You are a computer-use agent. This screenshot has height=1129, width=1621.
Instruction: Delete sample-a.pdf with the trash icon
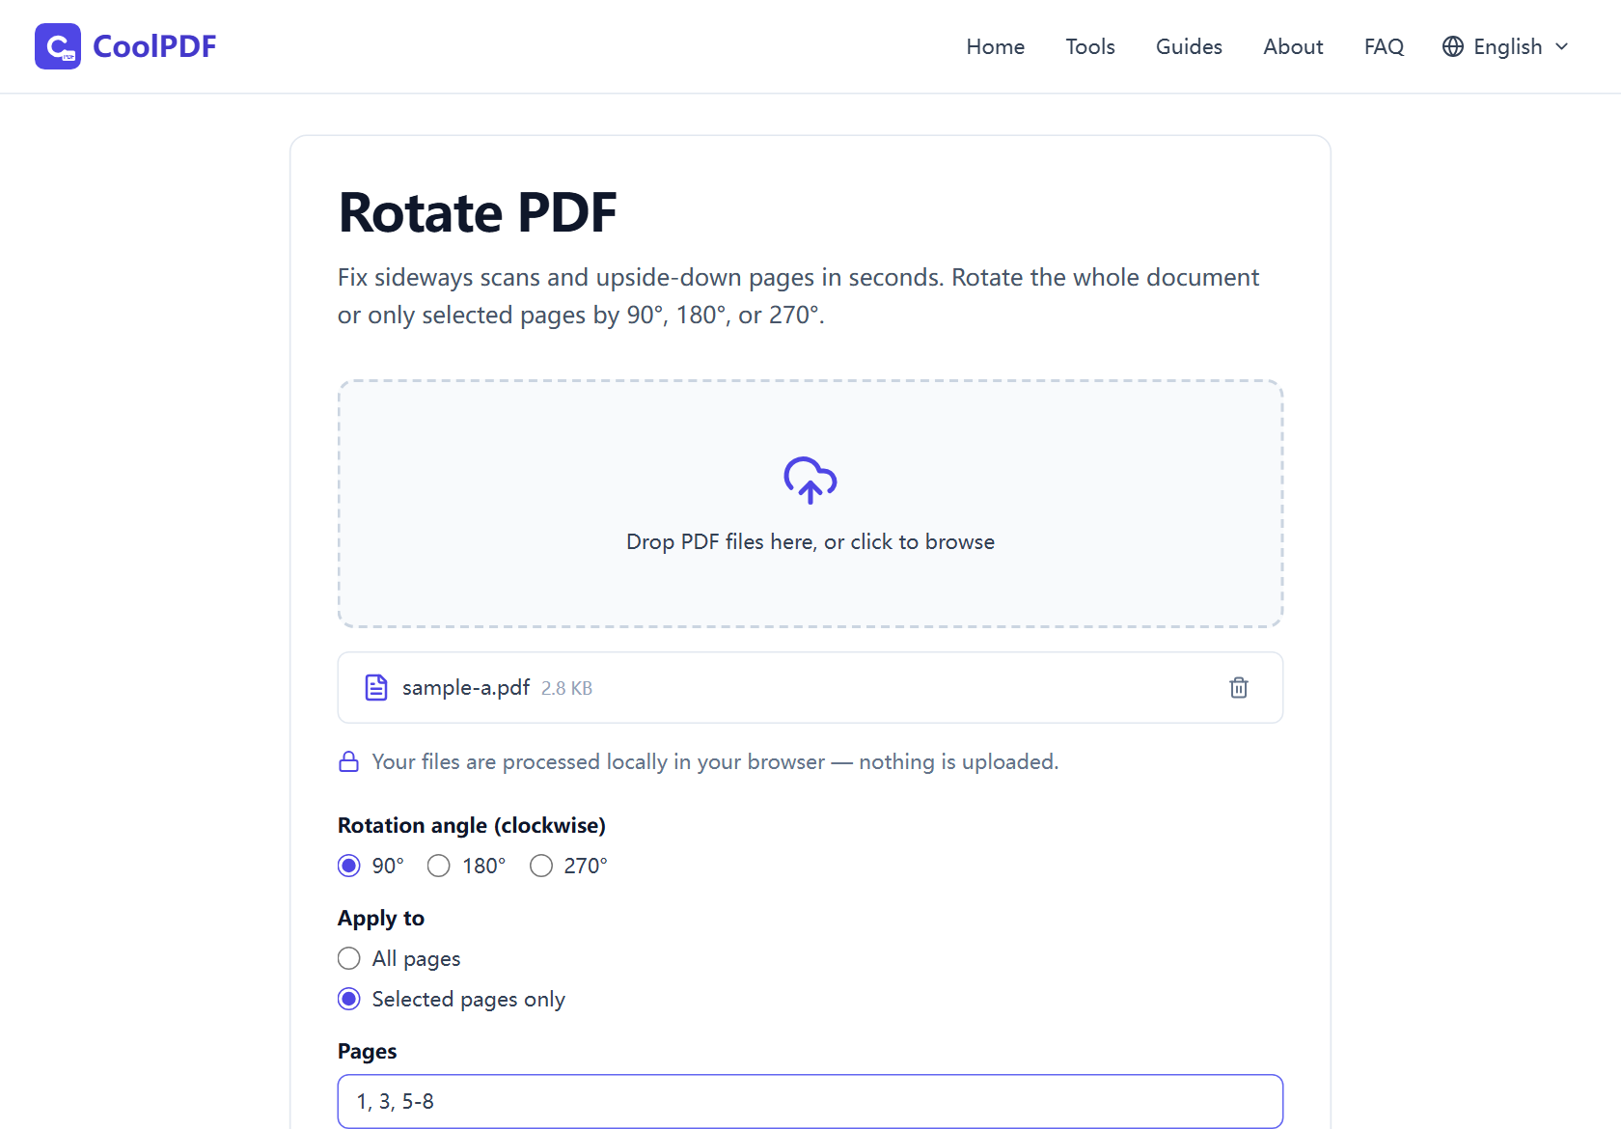tap(1239, 687)
